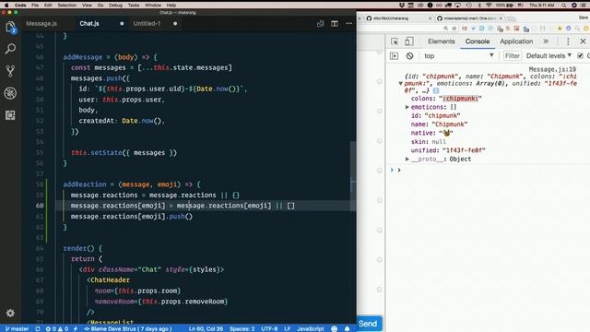
Task: Click the master branch indicator
Action: [17, 328]
